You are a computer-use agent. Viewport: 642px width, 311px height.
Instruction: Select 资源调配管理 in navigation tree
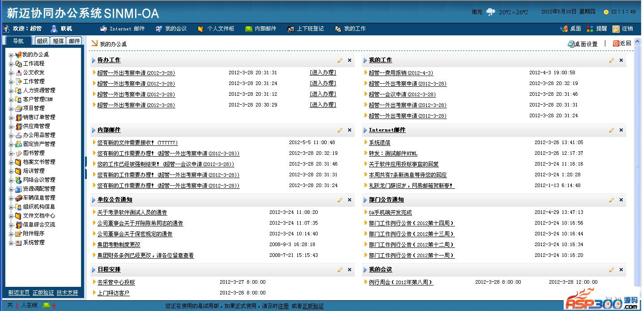click(39, 189)
